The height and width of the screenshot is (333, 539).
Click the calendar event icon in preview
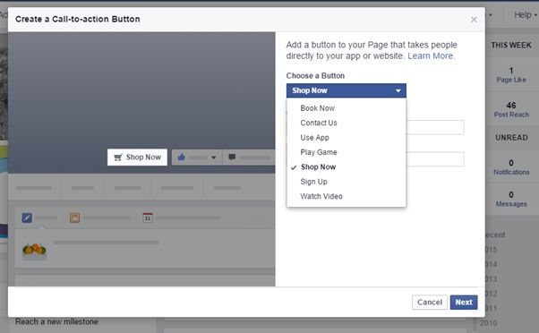pyautogui.click(x=148, y=218)
